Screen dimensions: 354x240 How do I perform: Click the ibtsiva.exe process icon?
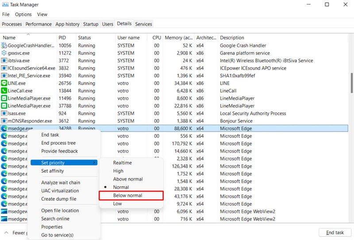click(x=4, y=60)
